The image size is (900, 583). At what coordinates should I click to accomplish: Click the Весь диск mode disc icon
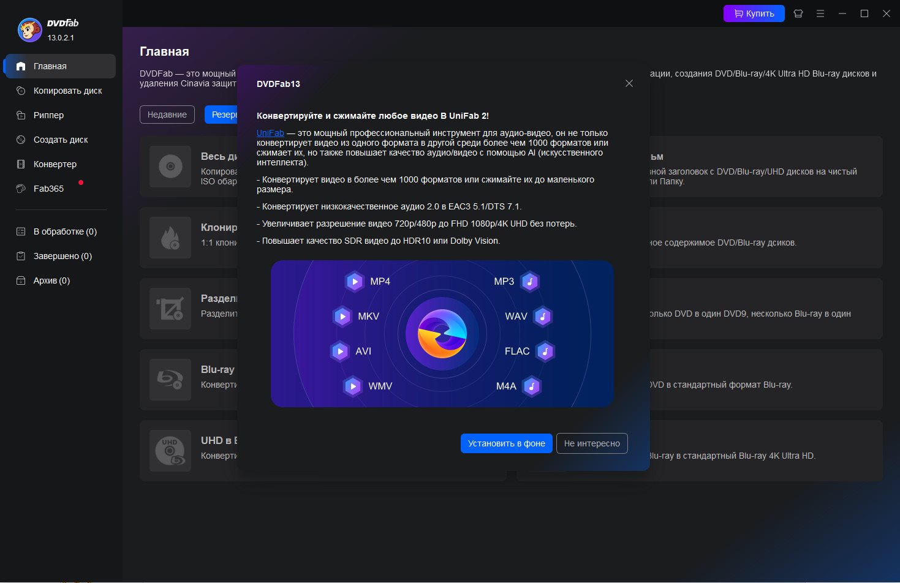click(x=170, y=167)
